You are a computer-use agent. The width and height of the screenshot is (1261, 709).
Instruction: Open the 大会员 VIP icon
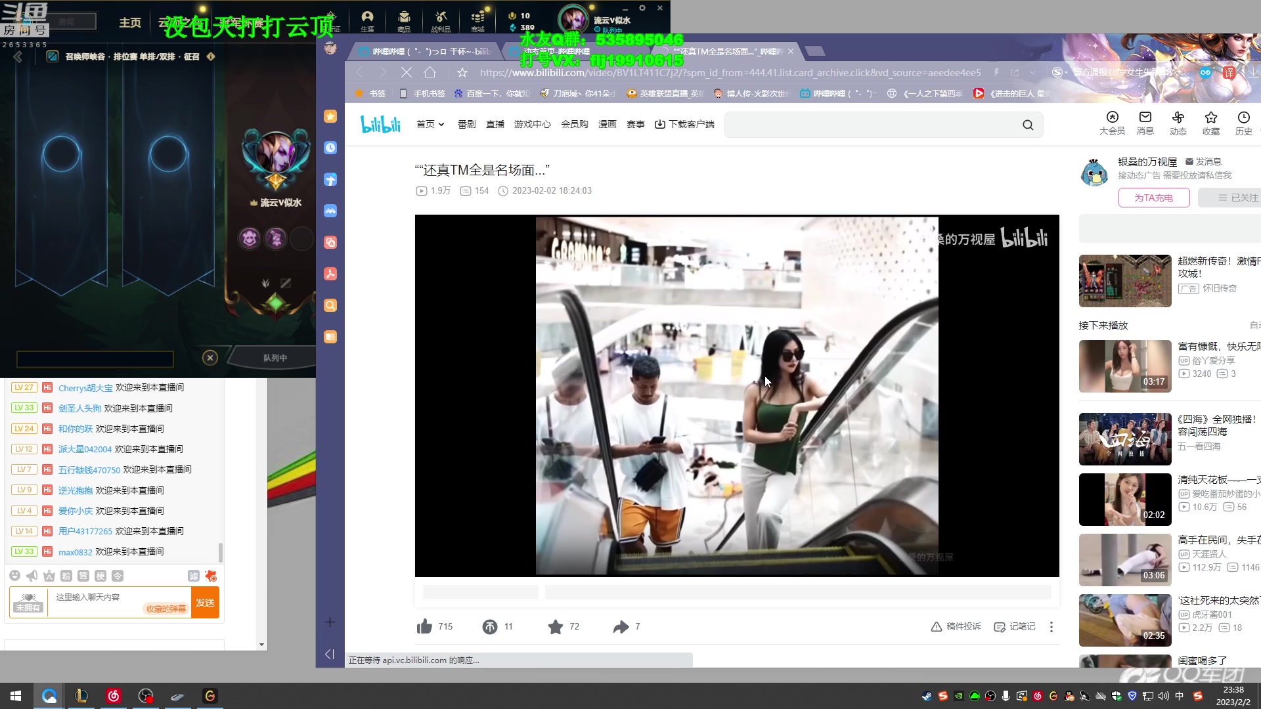(x=1112, y=123)
